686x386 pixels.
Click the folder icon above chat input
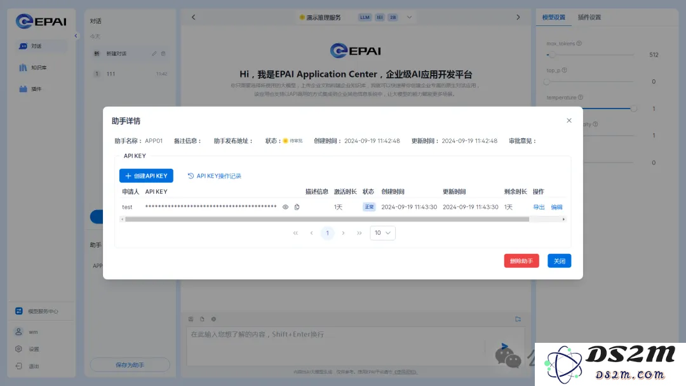point(518,319)
